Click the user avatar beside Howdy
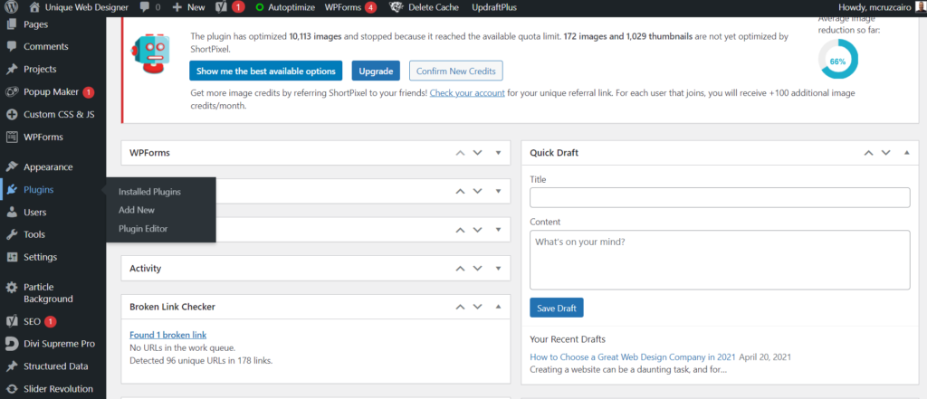Viewport: 927px width, 399px height. (x=922, y=7)
